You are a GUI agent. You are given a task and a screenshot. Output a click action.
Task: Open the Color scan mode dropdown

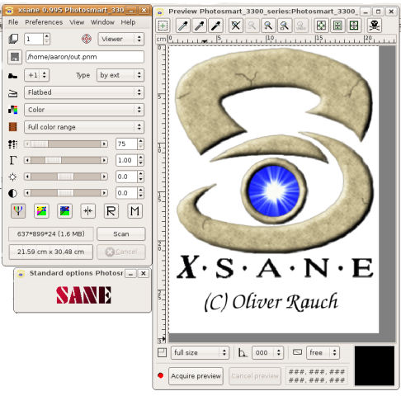pos(84,110)
